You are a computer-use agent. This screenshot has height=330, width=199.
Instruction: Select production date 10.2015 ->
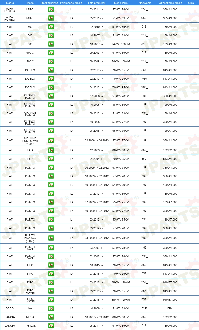coord(96,265)
